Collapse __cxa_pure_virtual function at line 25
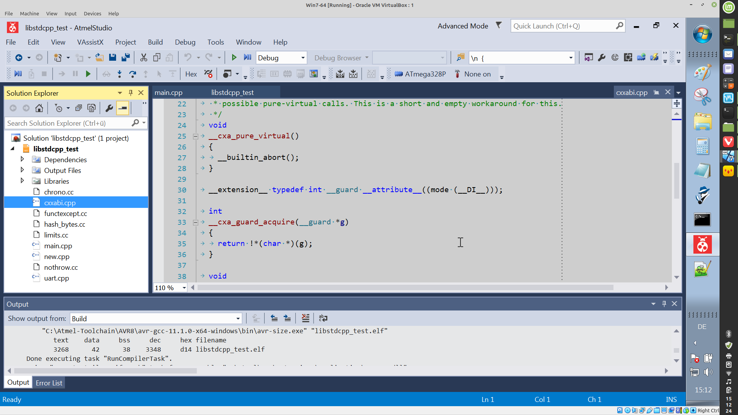Screen dimensions: 738x415 coord(195,136)
